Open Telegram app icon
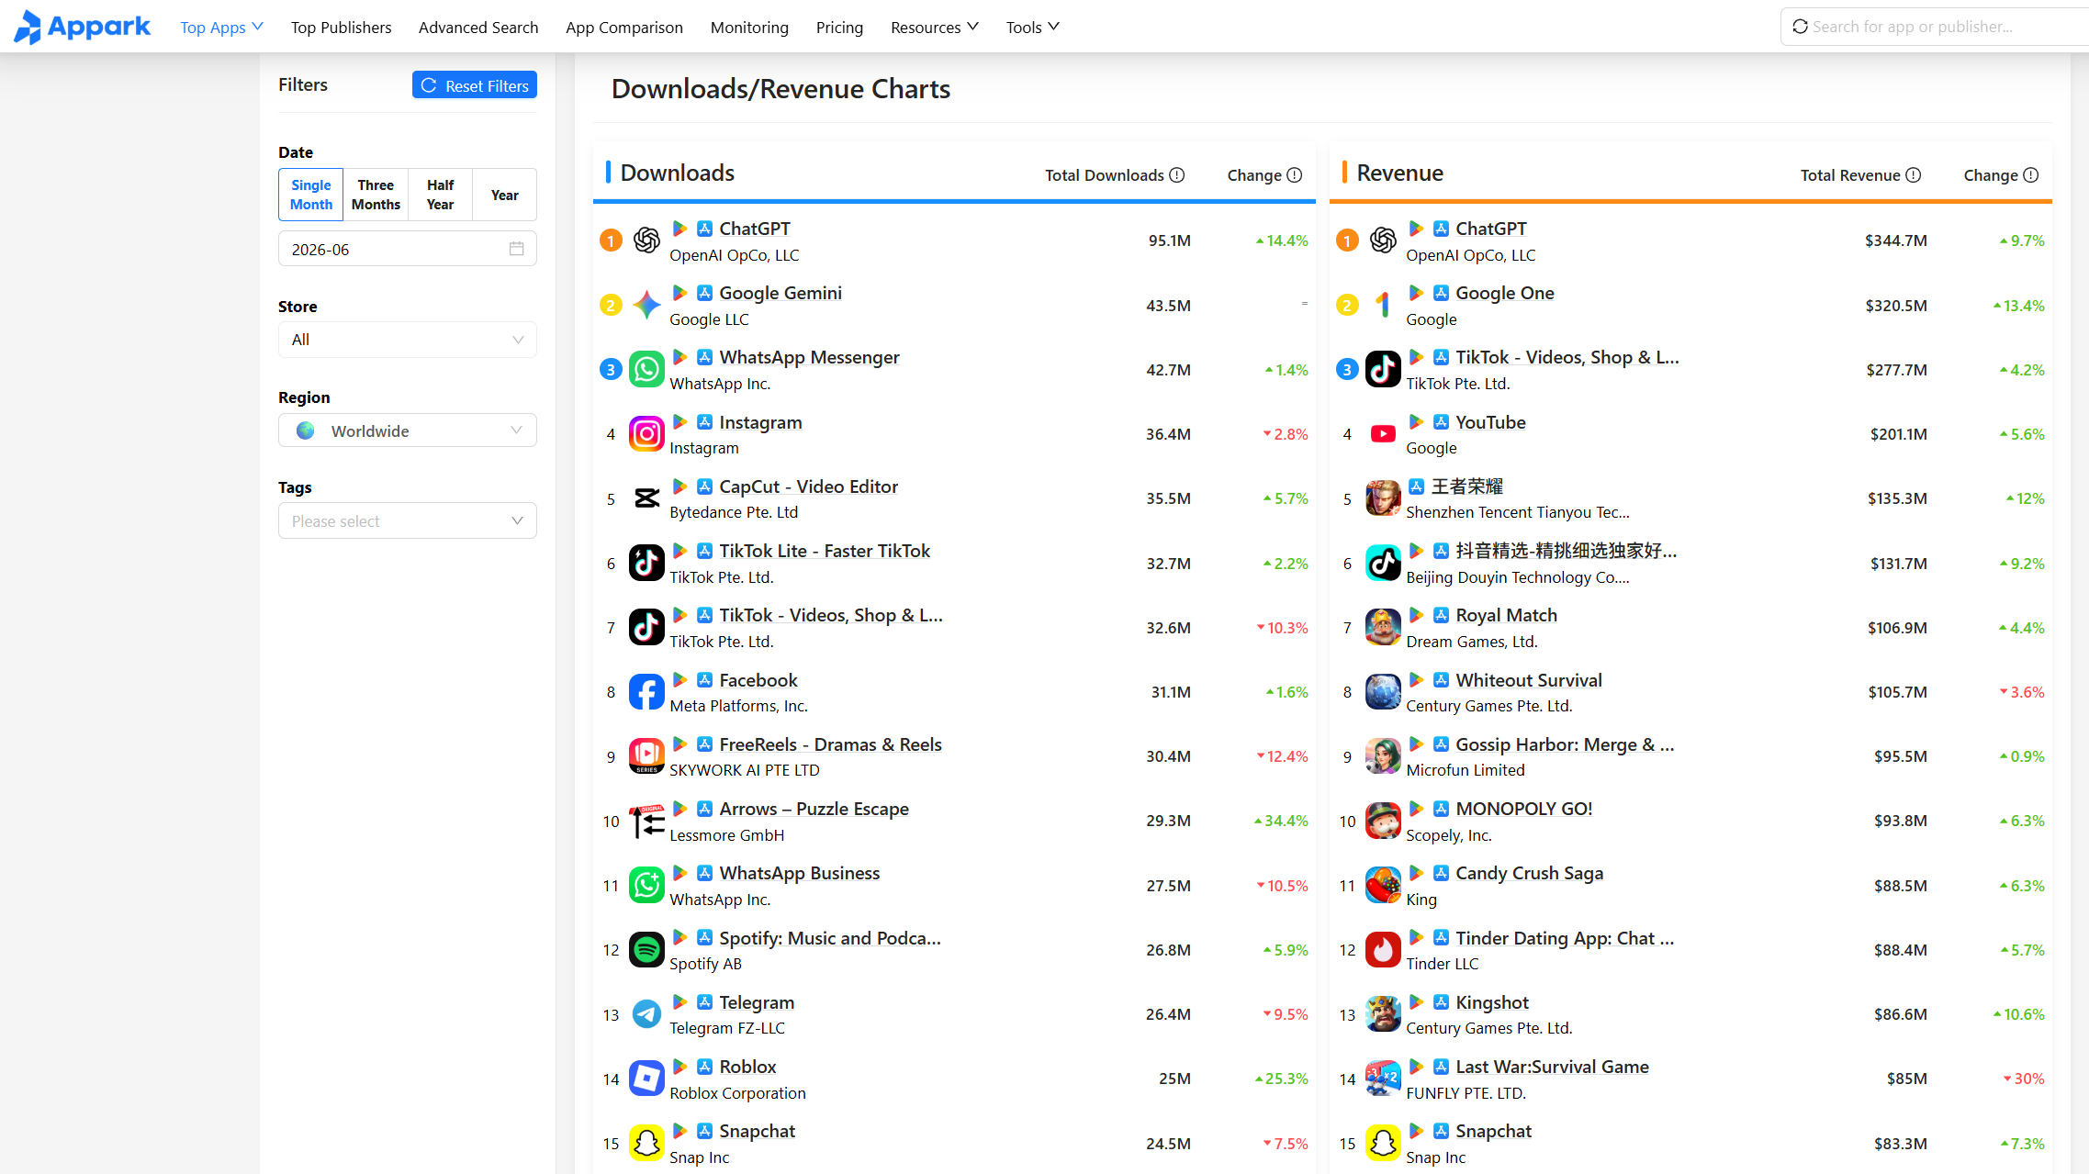 coord(646,1014)
